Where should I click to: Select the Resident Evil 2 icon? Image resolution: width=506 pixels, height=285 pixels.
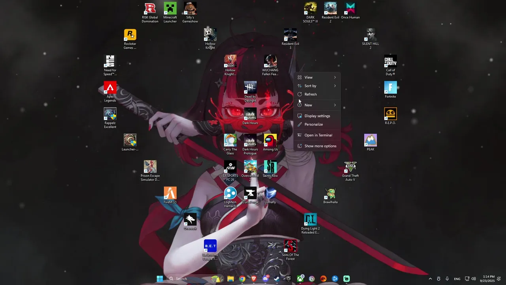click(330, 13)
